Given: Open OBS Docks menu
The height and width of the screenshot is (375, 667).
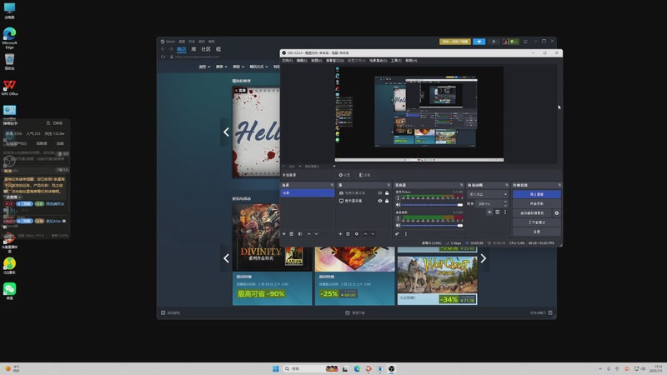Looking at the screenshot, I should (335, 60).
